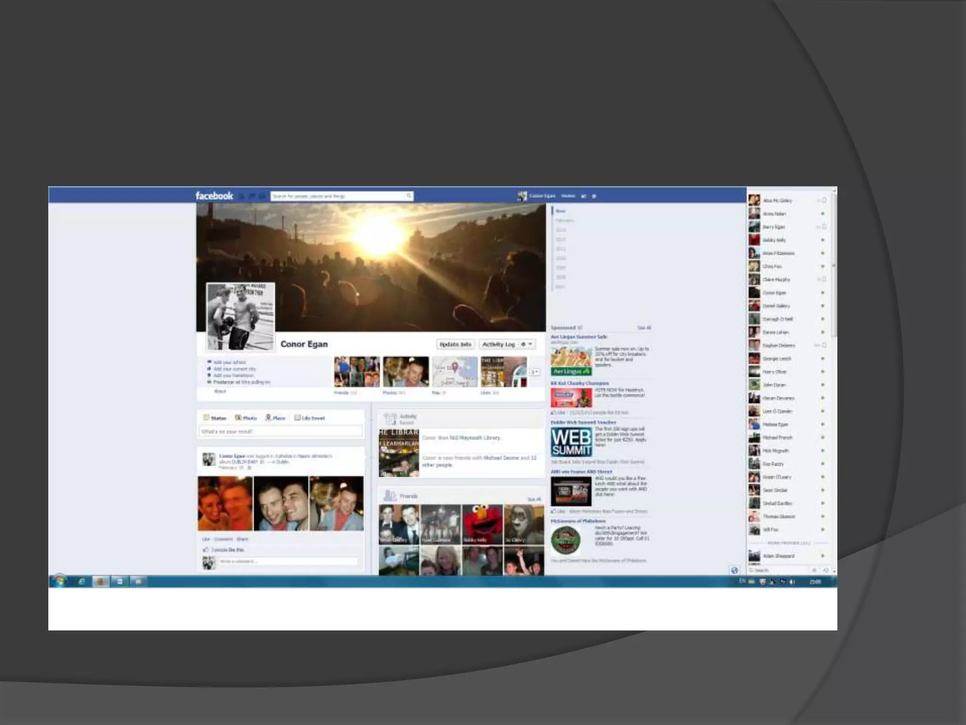Image resolution: width=966 pixels, height=725 pixels.
Task: Open the Photo composer icon option
Action: coord(239,418)
